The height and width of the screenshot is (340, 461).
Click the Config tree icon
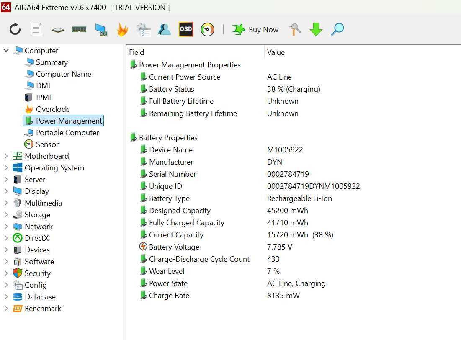click(17, 285)
